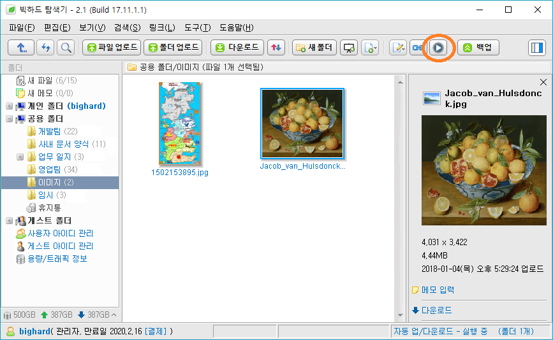Click the Jacob_van_Hulsdonck... file name

[x=302, y=166]
